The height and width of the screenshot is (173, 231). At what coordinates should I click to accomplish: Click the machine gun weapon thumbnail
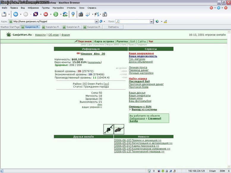tap(108, 129)
